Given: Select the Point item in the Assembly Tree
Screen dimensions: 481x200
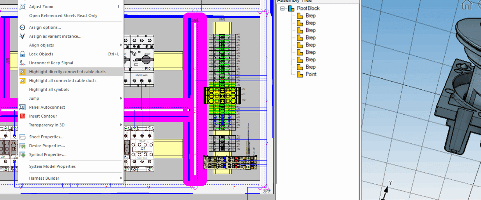Looking at the screenshot, I should click(x=312, y=74).
